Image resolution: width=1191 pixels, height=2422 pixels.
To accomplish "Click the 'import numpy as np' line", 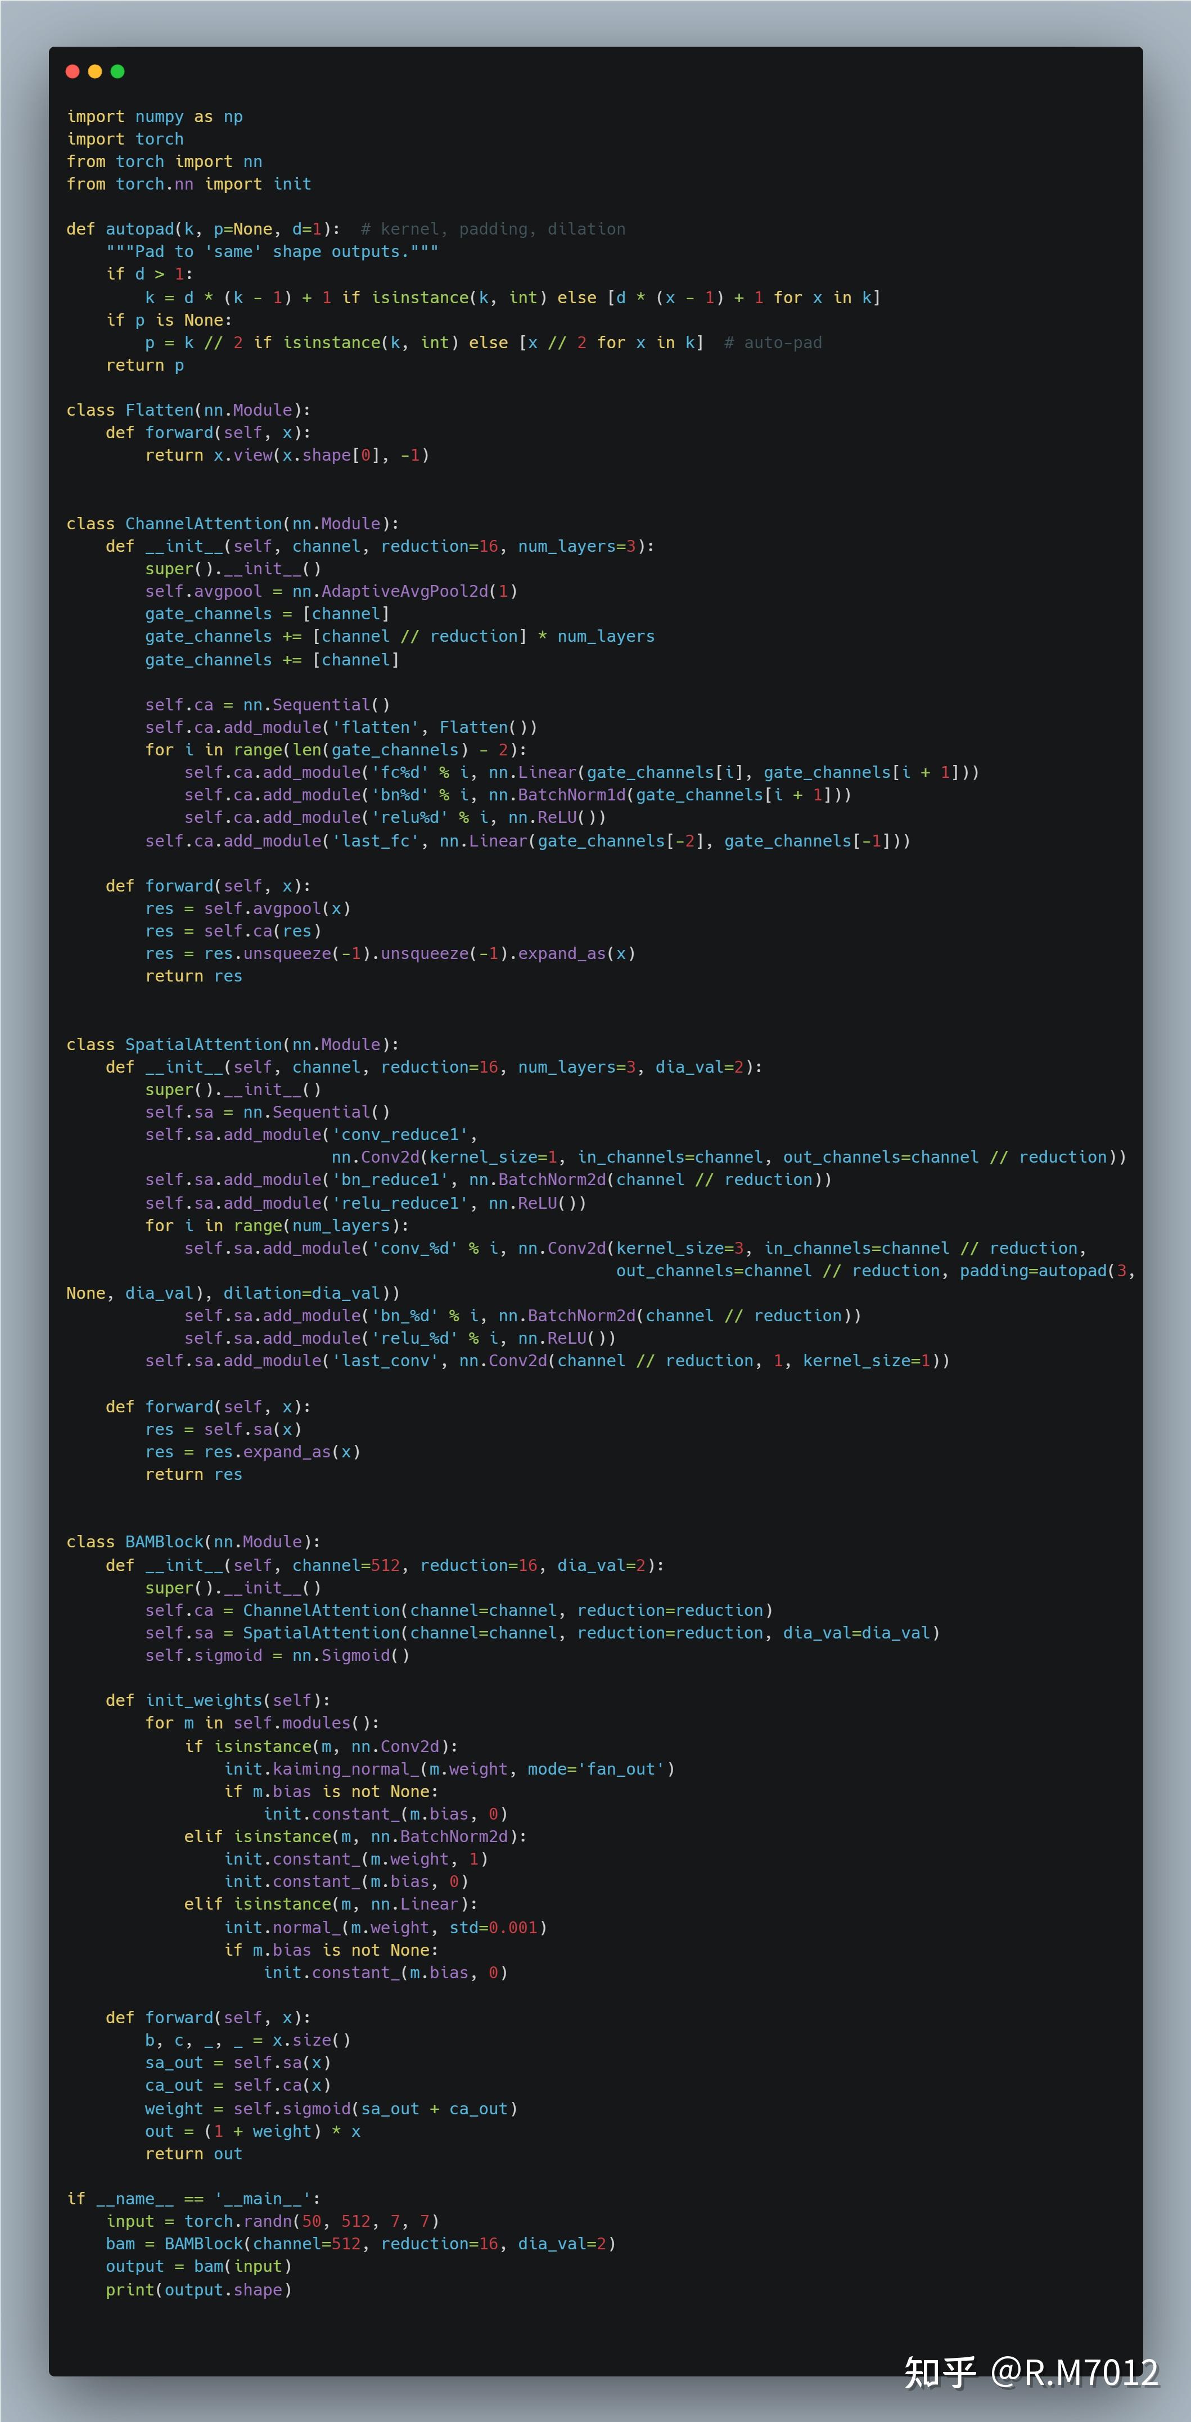I will point(154,116).
